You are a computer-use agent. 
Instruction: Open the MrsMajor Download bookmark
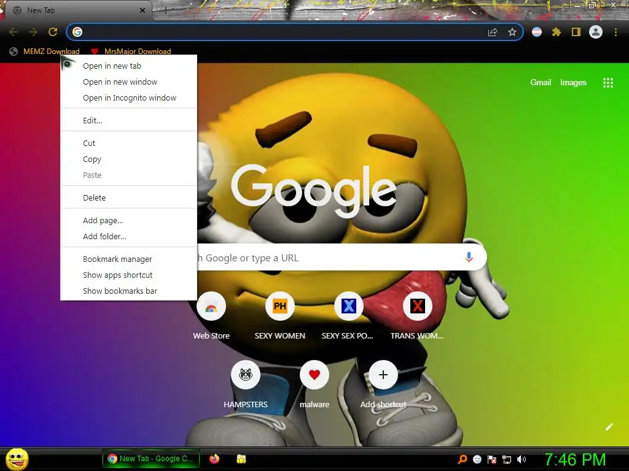(x=131, y=52)
